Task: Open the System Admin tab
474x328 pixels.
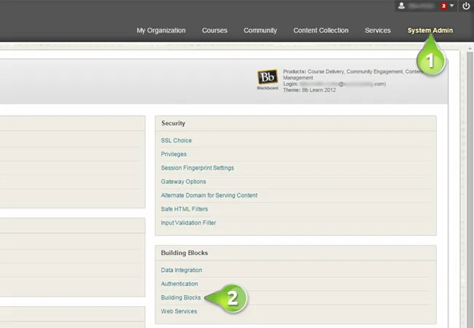Action: pyautogui.click(x=430, y=31)
